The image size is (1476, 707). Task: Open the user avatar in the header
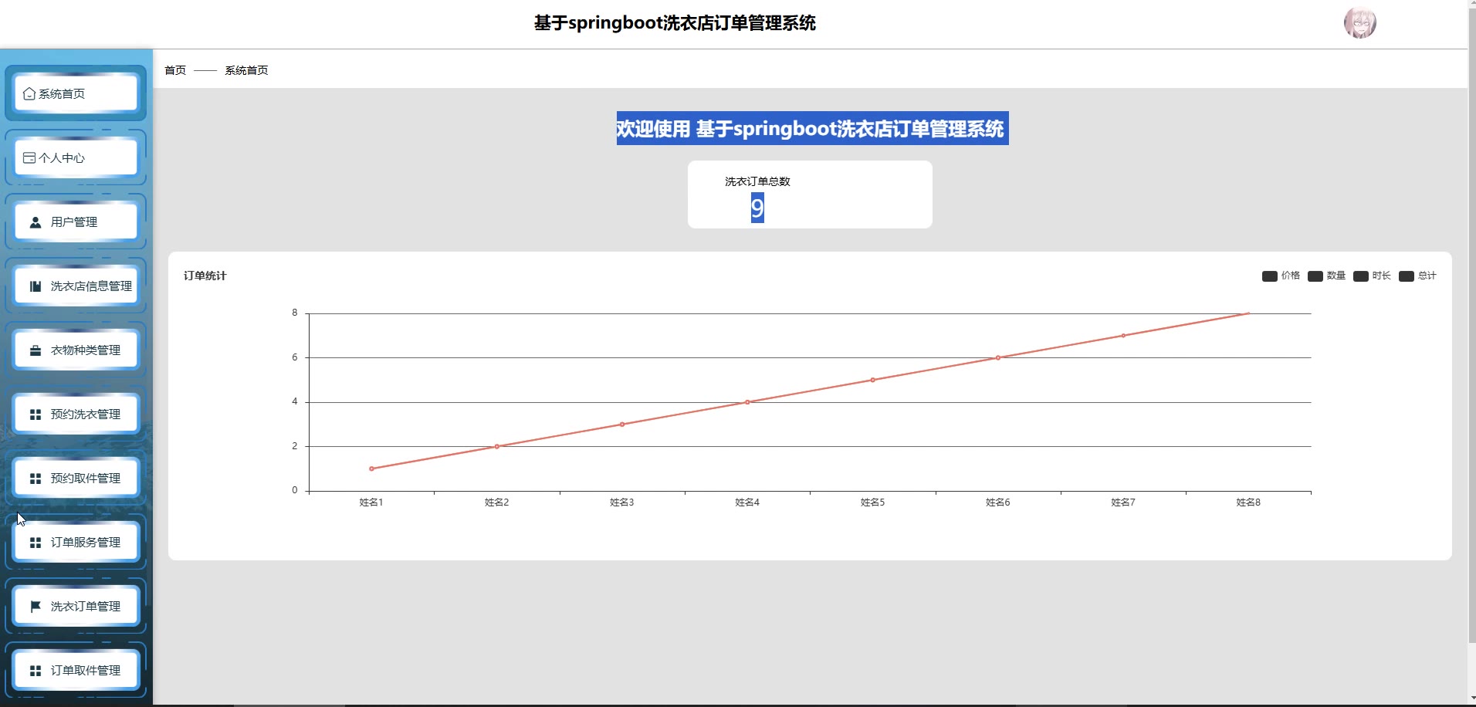tap(1359, 23)
